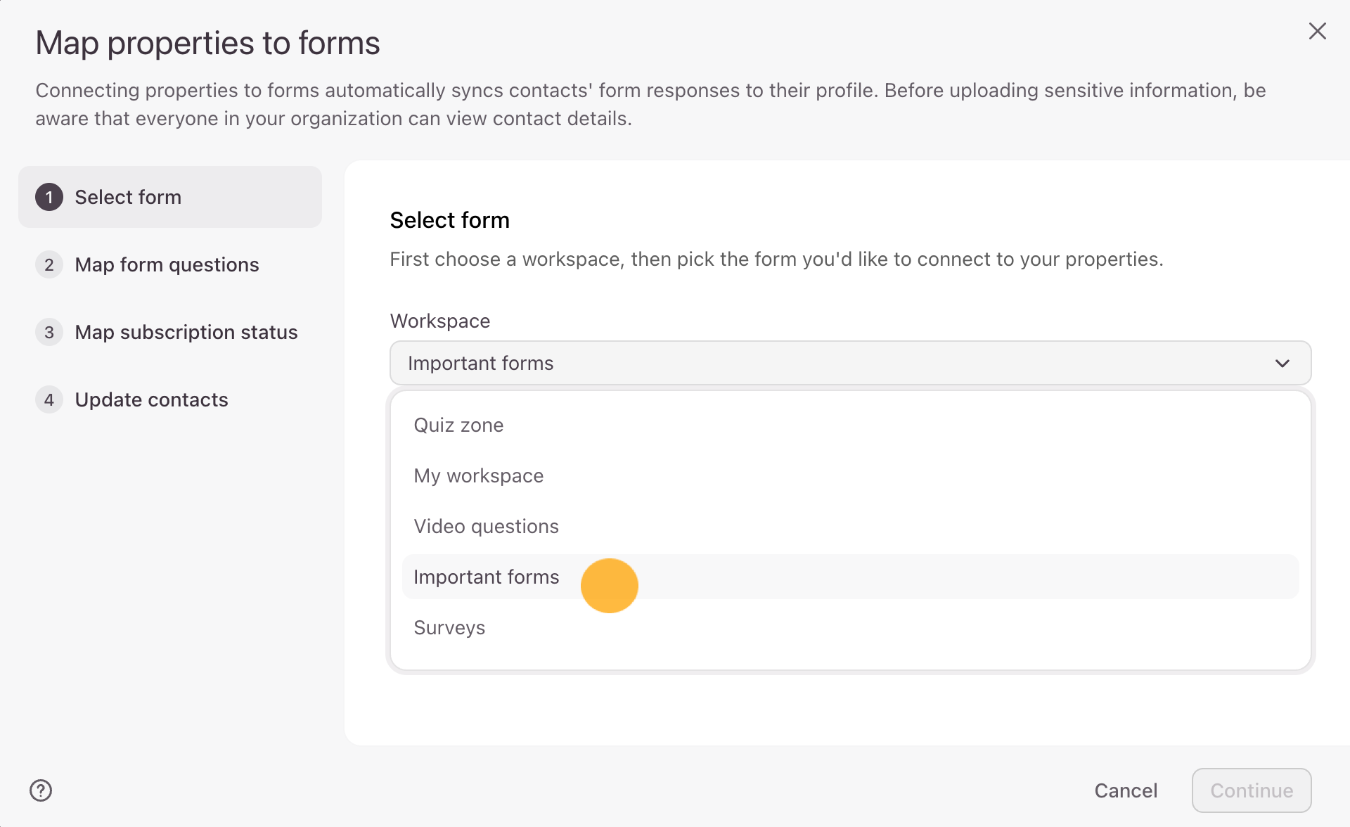This screenshot has width=1350, height=827.
Task: Choose My workspace from the list
Action: (x=478, y=476)
